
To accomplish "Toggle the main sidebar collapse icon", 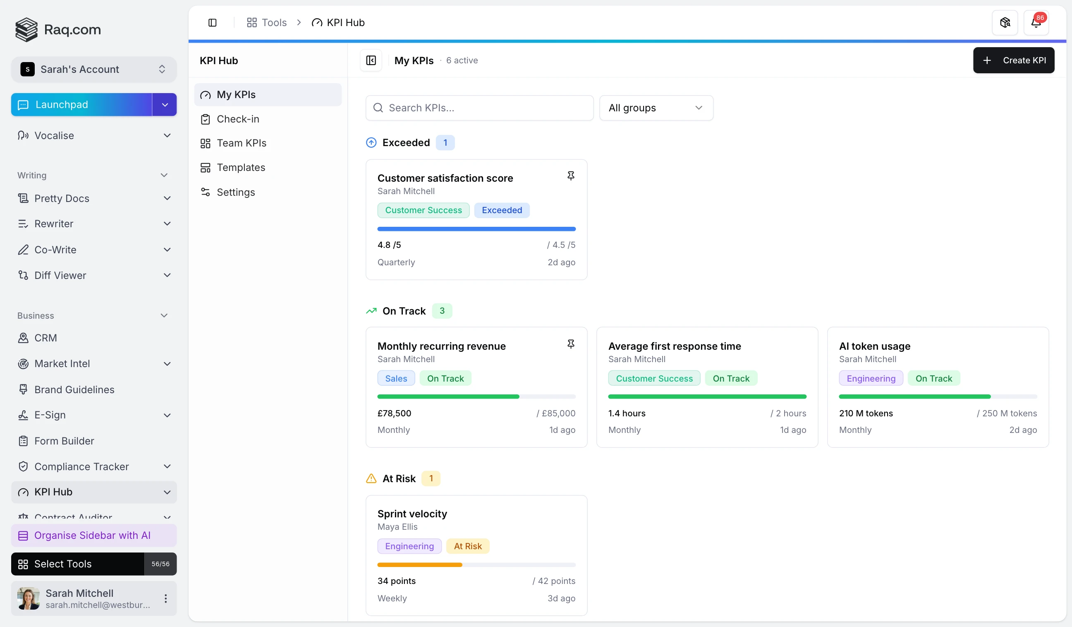I will click(212, 22).
